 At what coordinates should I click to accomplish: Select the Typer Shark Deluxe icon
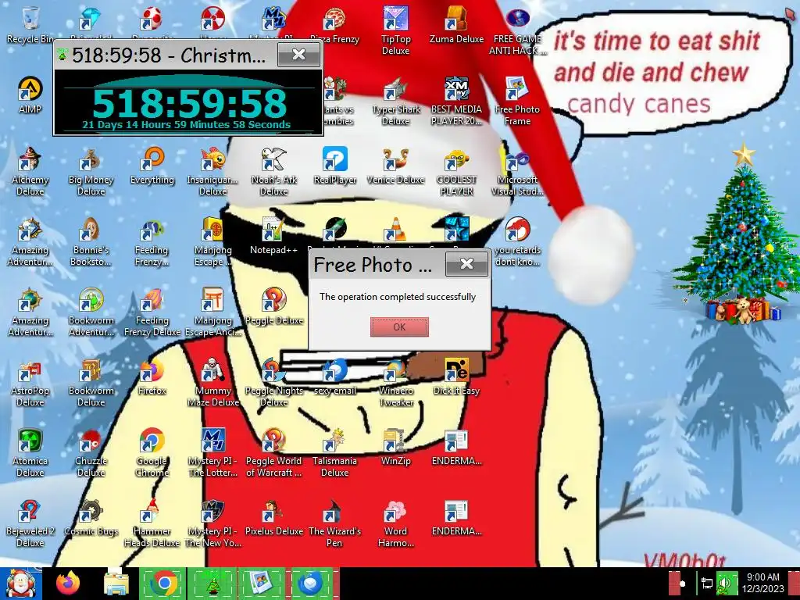click(x=396, y=101)
